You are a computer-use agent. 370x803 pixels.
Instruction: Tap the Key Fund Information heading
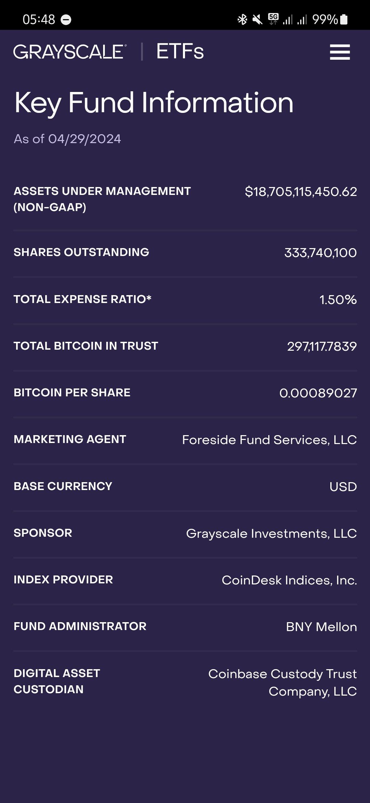point(154,102)
